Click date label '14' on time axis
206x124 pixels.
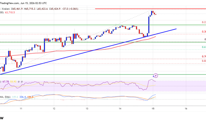pyautogui.click(x=120, y=108)
